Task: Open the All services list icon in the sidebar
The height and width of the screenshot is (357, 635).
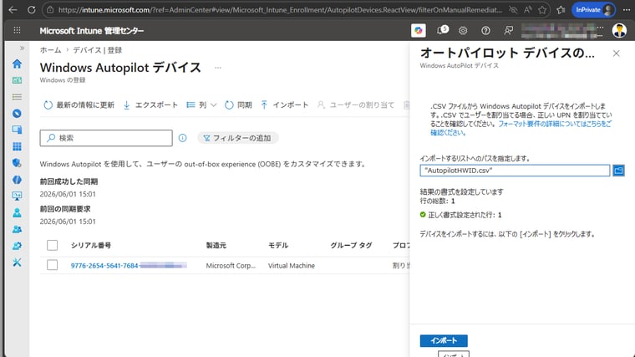Action: click(17, 97)
